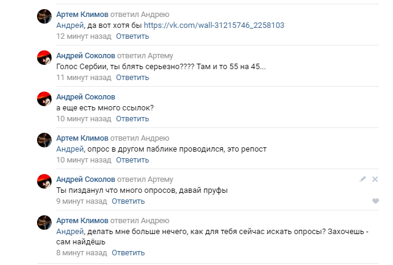Image resolution: width=393 pixels, height=265 pixels.
Task: Reply to the 'опрос в другом паблике' comment
Action: 132,159
